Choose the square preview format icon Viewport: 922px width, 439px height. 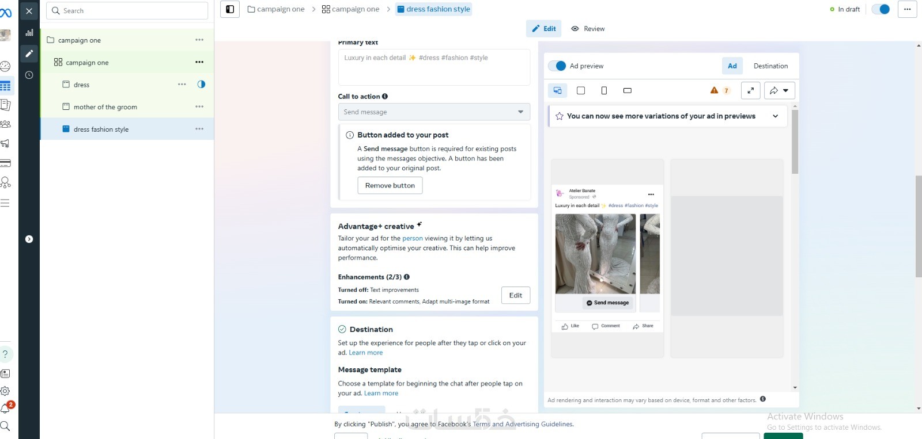581,90
